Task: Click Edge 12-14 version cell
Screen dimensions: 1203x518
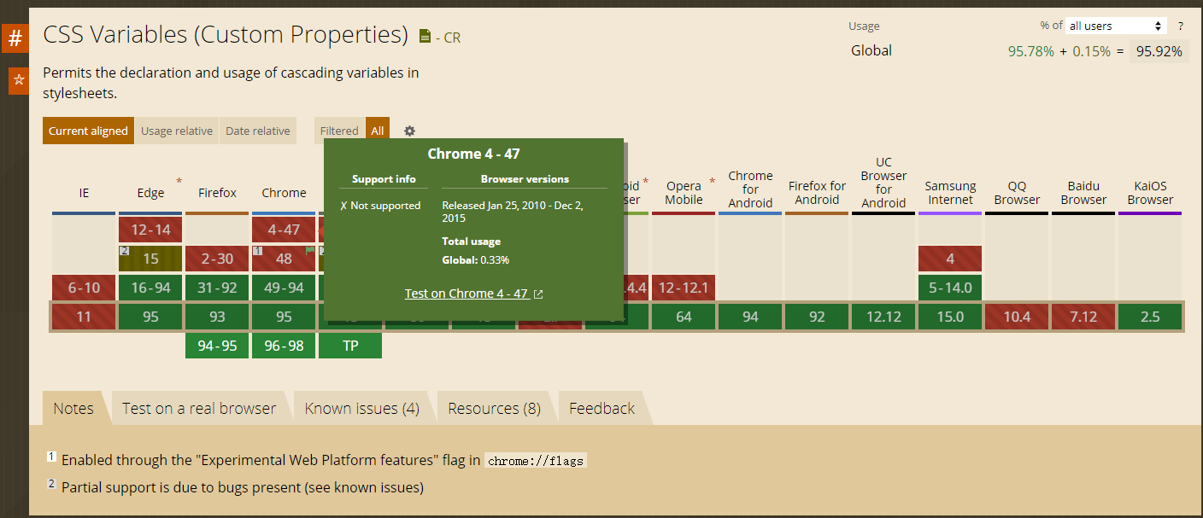Action: pos(150,230)
